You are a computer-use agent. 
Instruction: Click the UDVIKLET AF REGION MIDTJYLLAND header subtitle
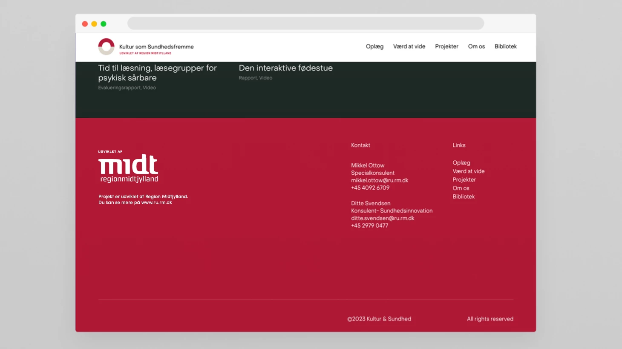click(145, 53)
